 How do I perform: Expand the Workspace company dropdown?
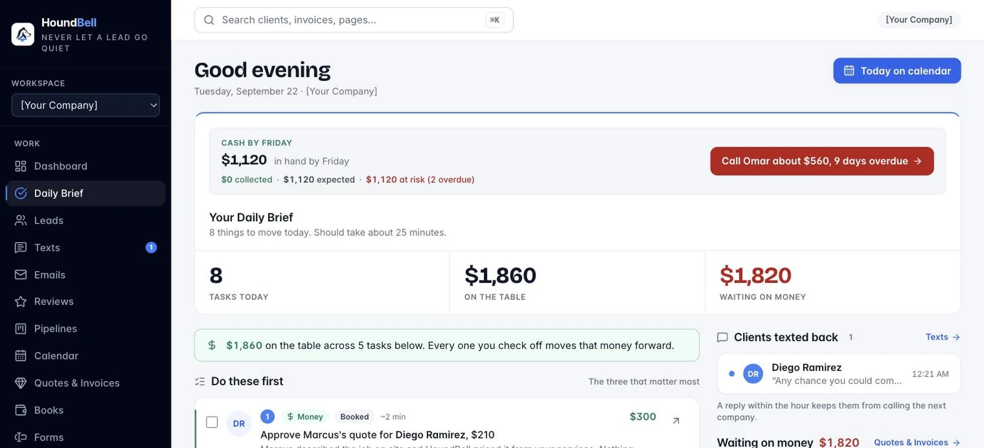click(x=85, y=105)
